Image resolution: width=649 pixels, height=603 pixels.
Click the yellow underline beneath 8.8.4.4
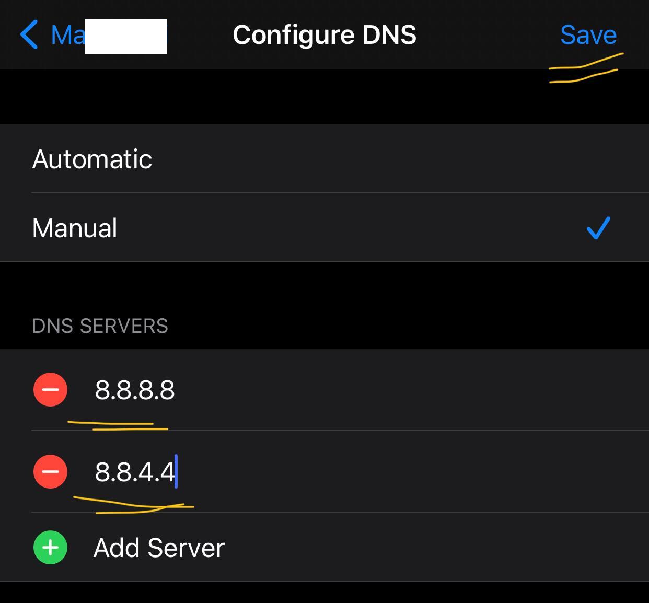coord(133,506)
